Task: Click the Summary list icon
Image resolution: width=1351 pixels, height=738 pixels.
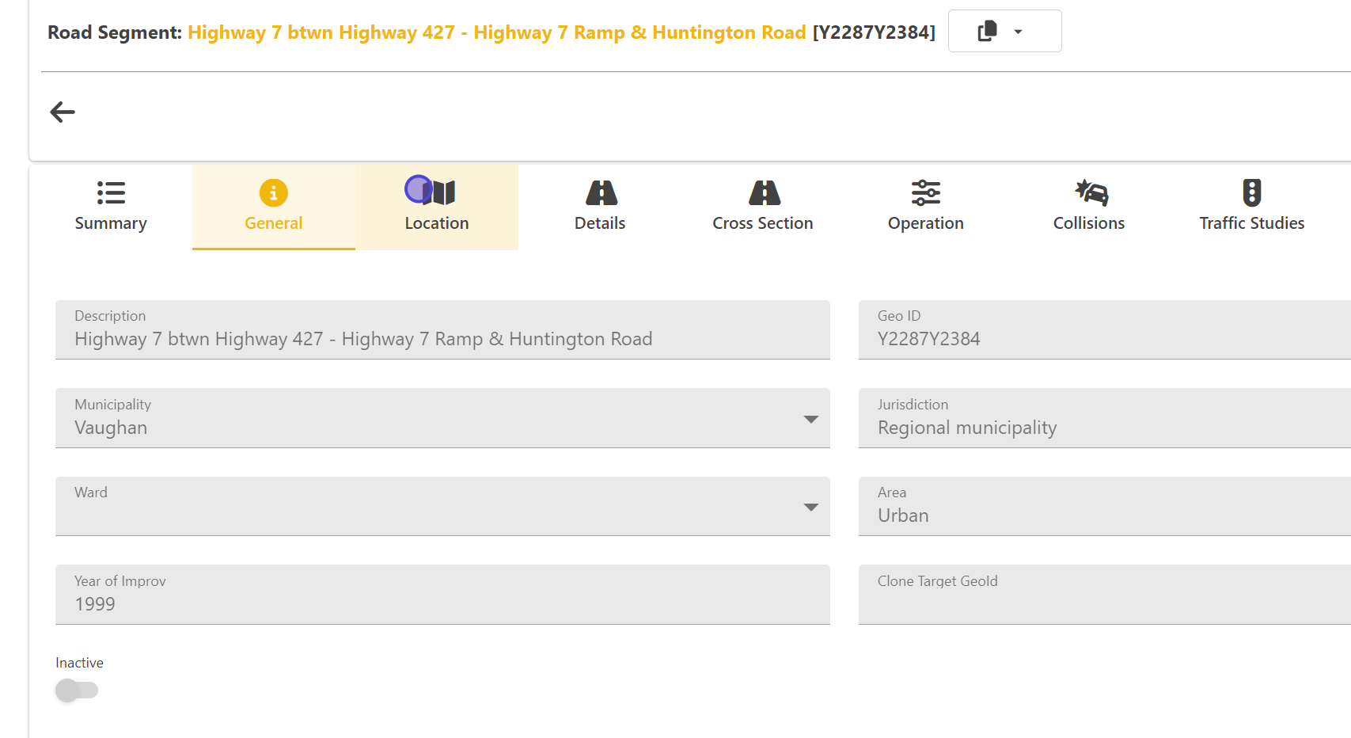Action: click(111, 192)
